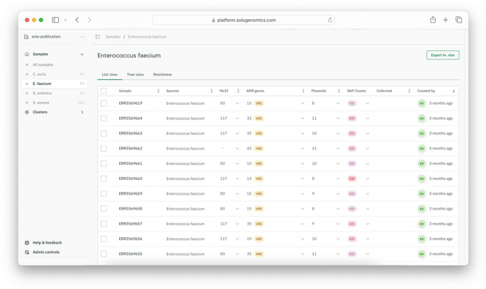The image size is (486, 289).
Task: Select C. auris in sidebar
Action: [39, 74]
